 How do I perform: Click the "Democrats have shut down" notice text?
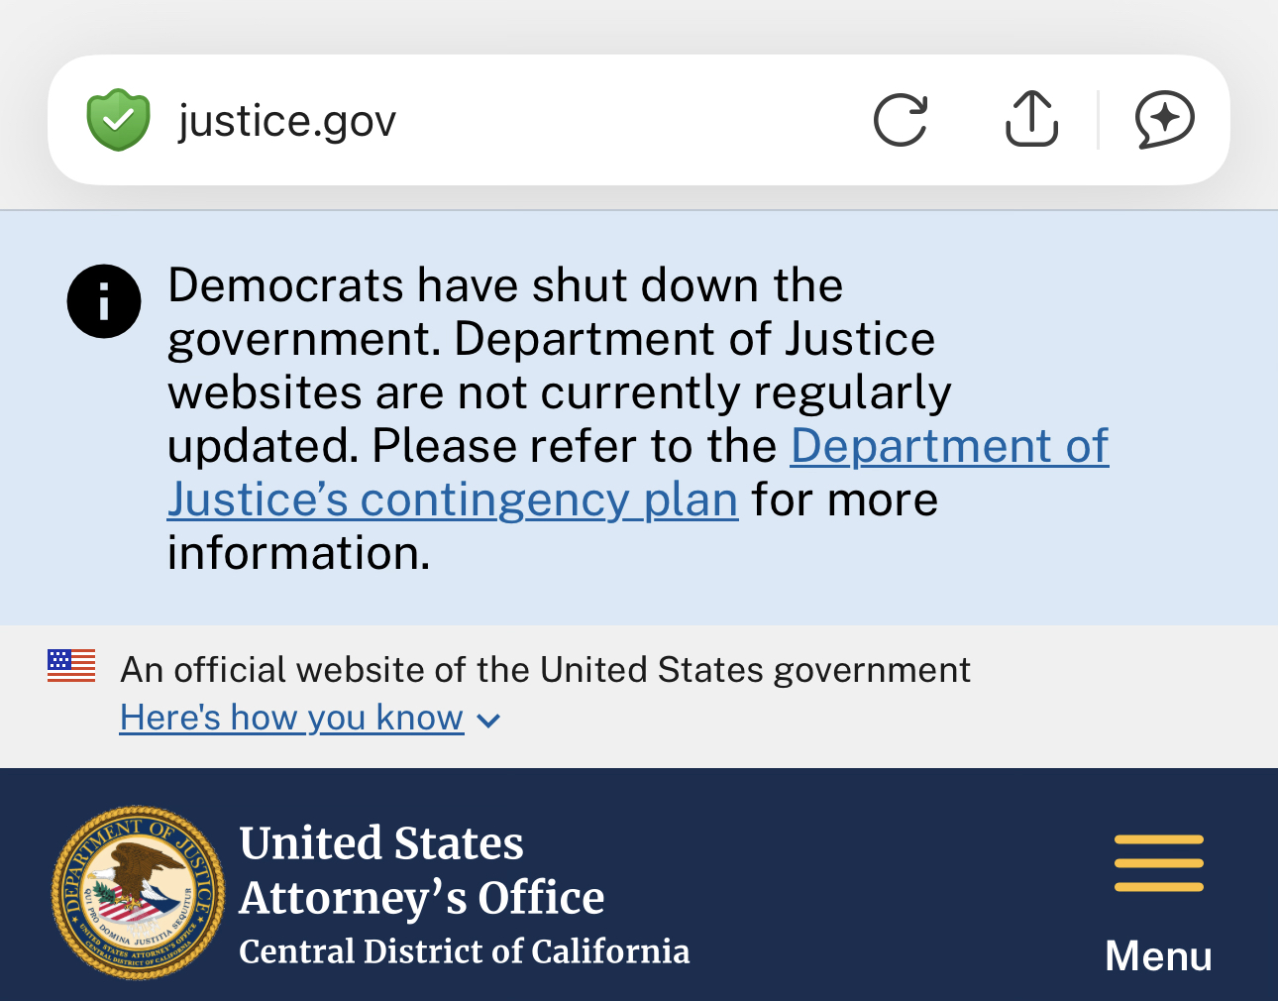pyautogui.click(x=505, y=285)
